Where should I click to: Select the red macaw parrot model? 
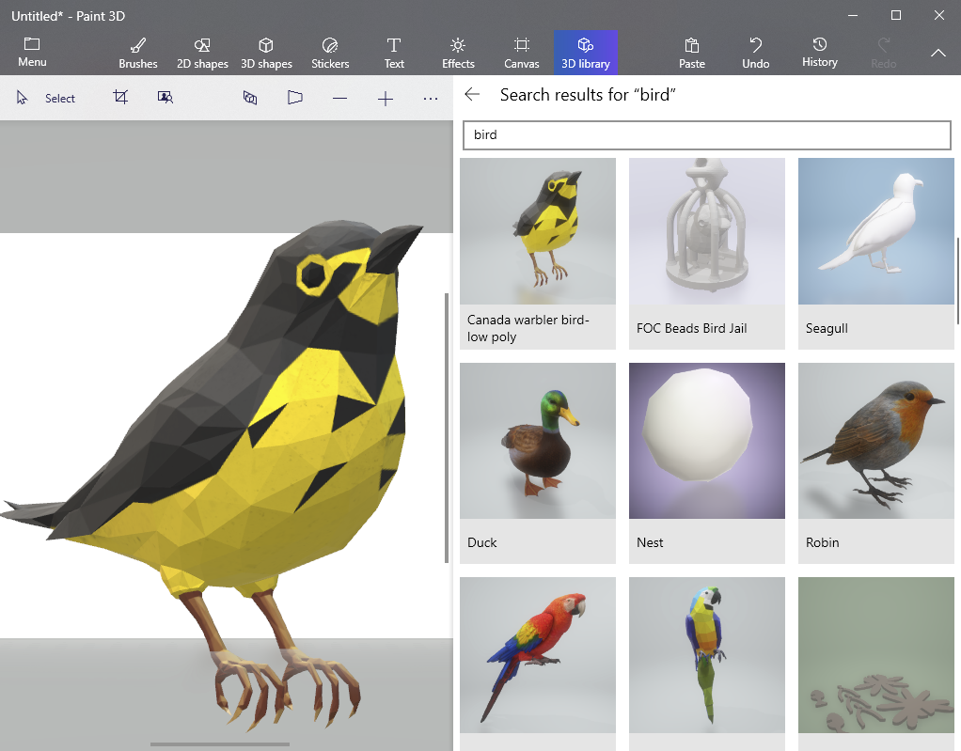[x=538, y=655]
